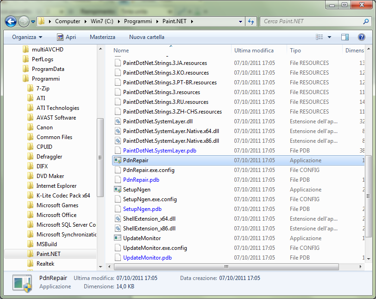Select the PdnRepair application icon
Viewport: 376px width, 299px height.
point(118,160)
